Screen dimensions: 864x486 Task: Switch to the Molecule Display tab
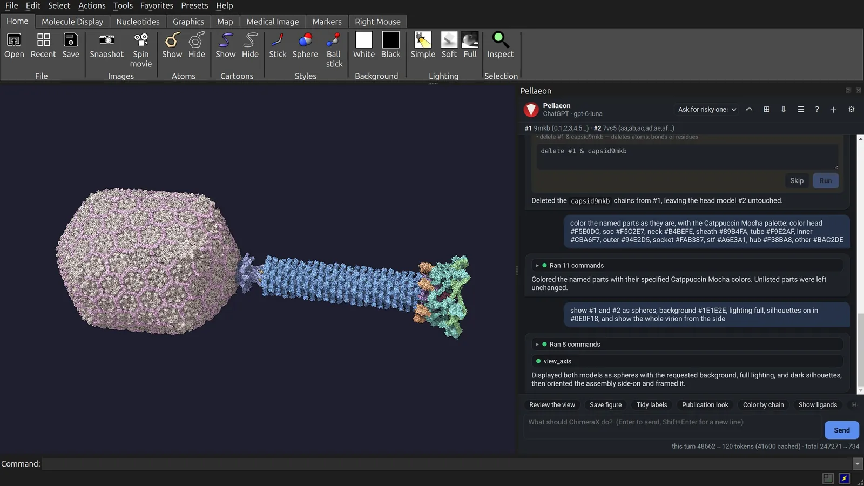(72, 22)
